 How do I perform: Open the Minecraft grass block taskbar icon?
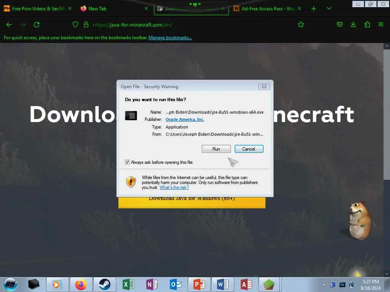(x=269, y=284)
